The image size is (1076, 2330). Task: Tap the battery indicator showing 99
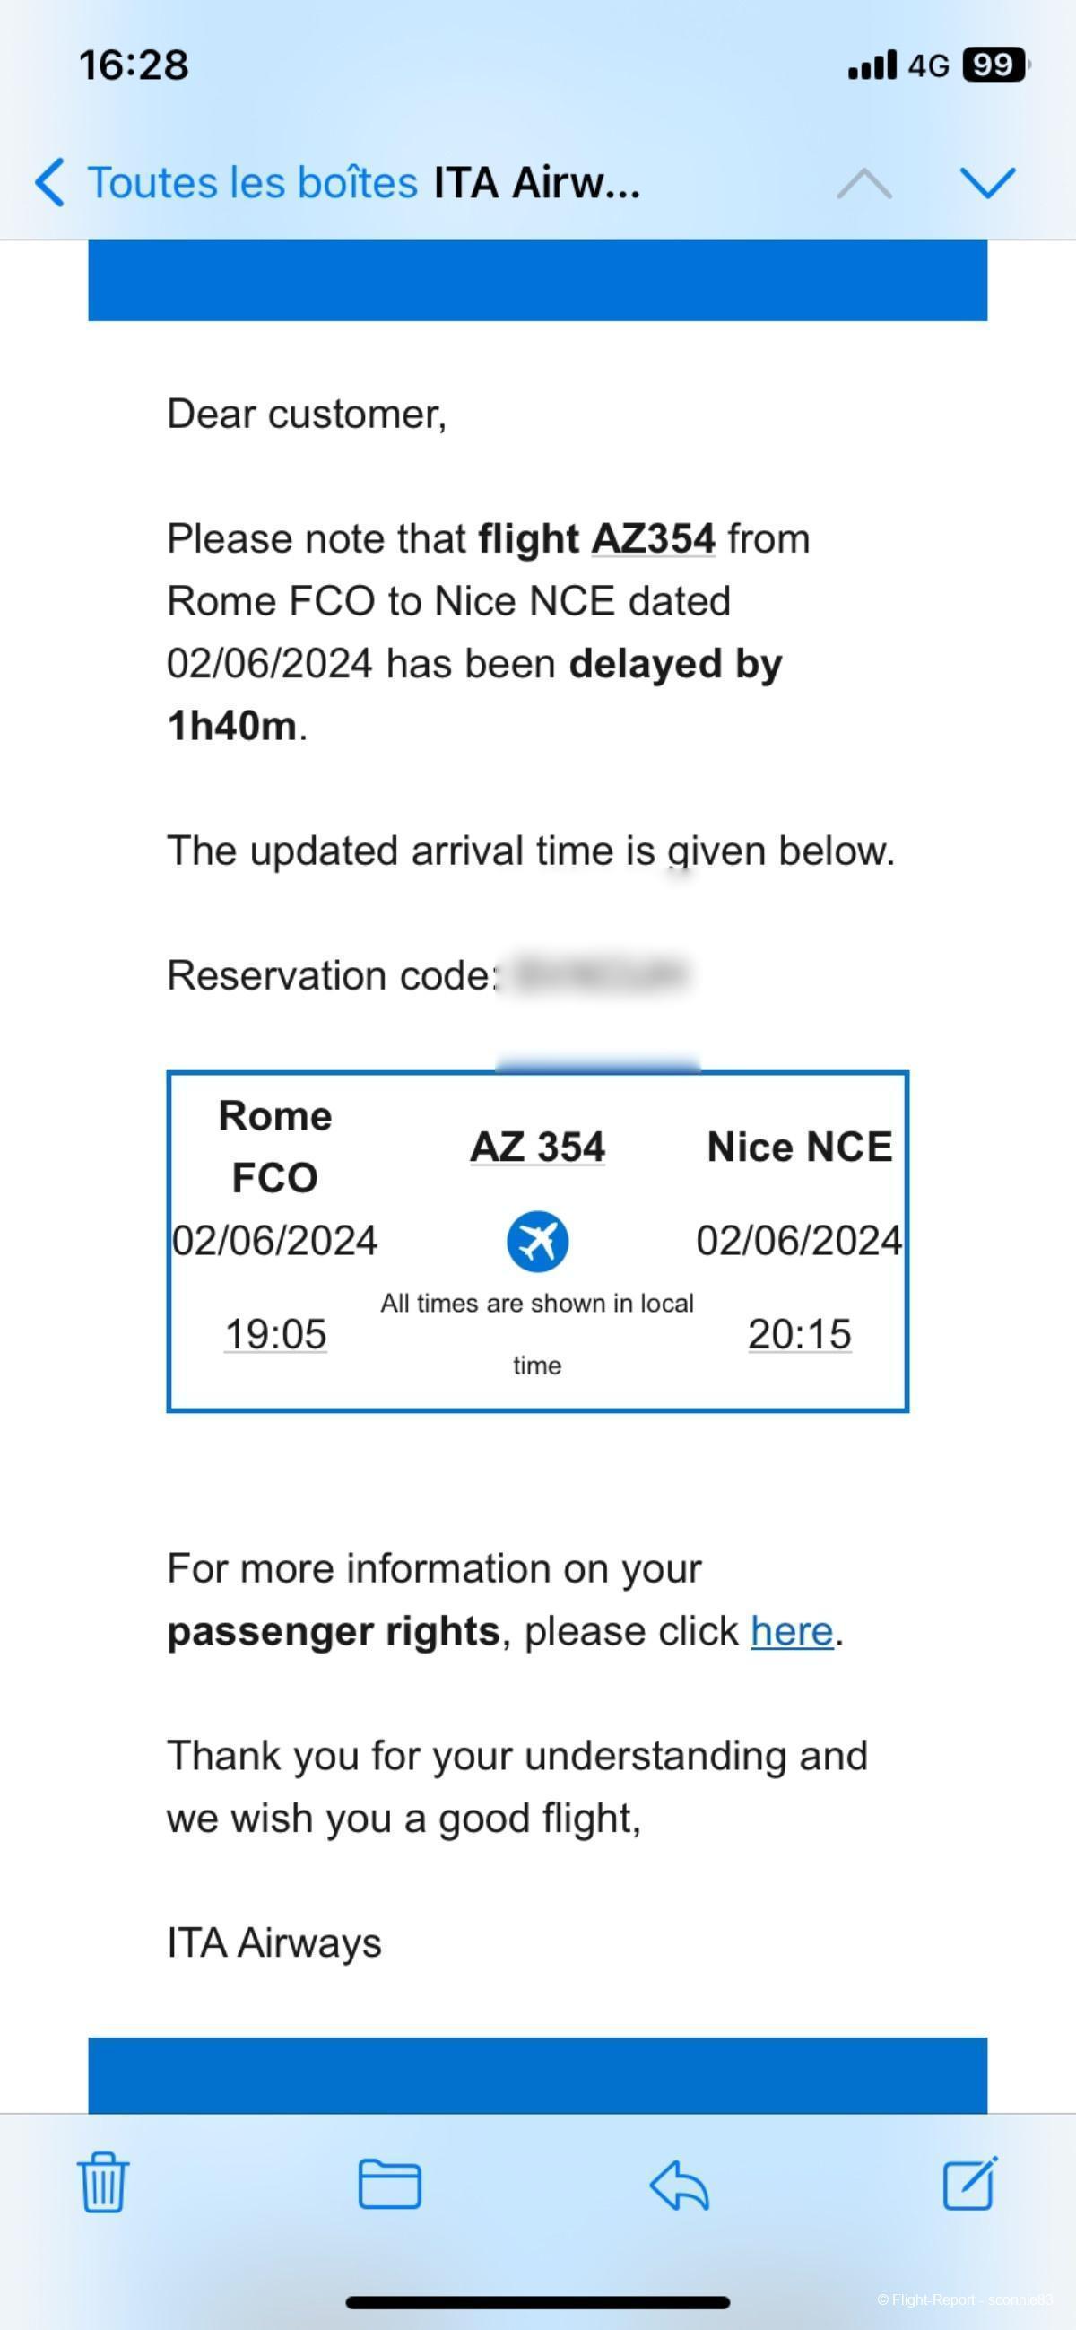[x=995, y=65]
